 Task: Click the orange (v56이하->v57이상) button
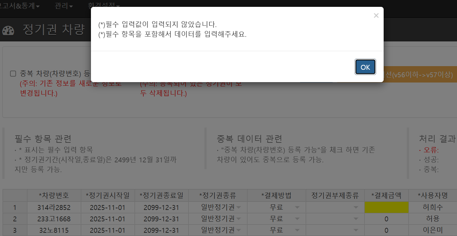point(419,75)
